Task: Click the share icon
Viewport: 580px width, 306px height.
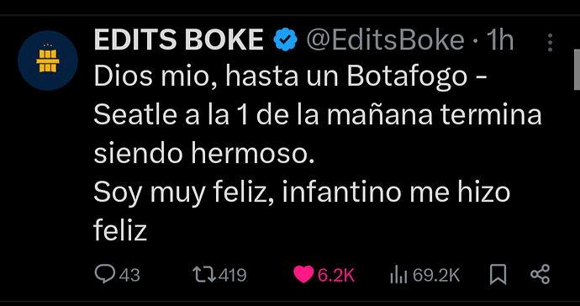Action: point(540,275)
